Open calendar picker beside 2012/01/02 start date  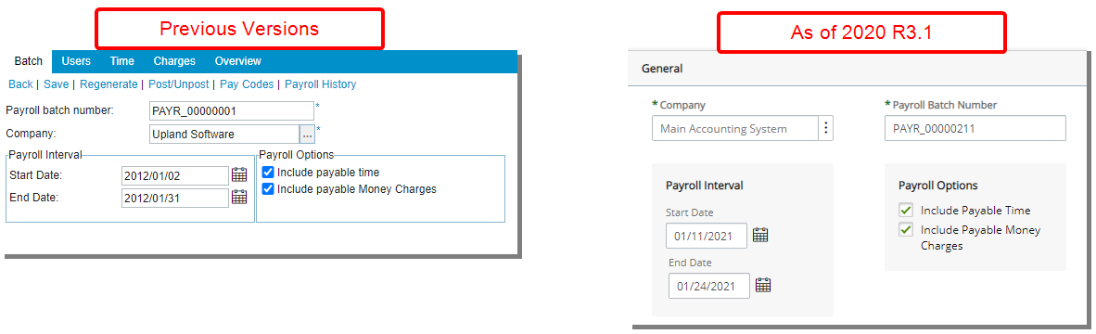[239, 174]
